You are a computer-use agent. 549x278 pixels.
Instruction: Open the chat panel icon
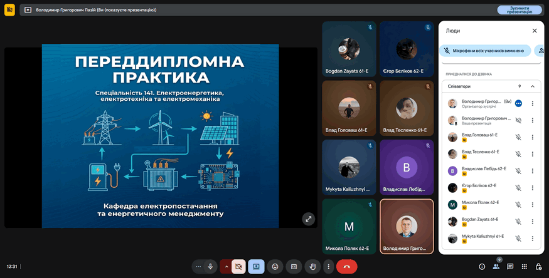tap(510, 266)
